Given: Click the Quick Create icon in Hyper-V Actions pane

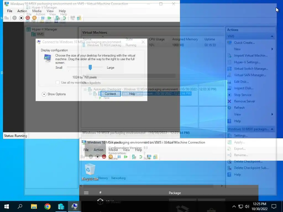Looking at the screenshot, I should tap(229, 43).
